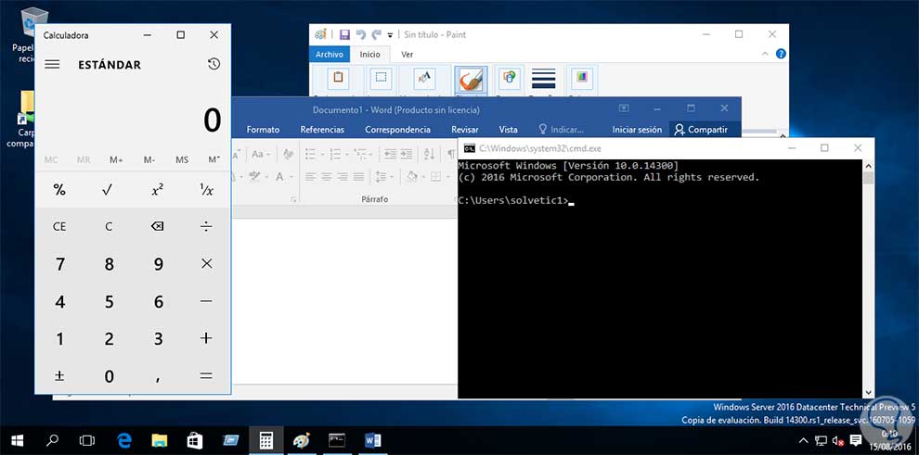The image size is (919, 455).
Task: Open the Store icon on the taskbar
Action: pos(195,440)
